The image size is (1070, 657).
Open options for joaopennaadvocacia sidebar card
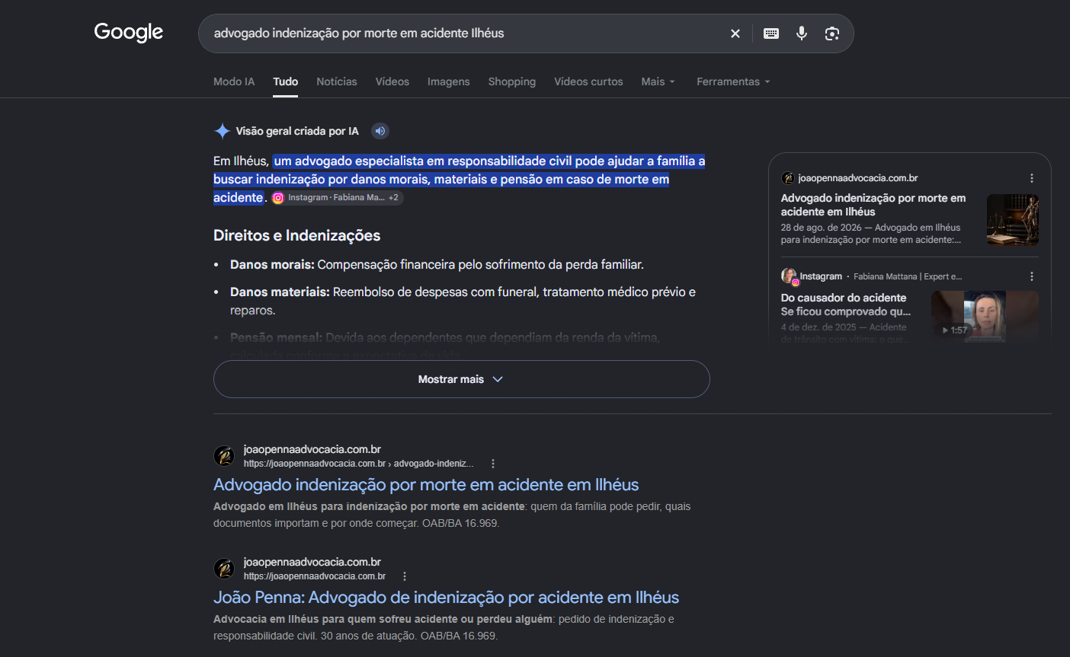(x=1032, y=178)
